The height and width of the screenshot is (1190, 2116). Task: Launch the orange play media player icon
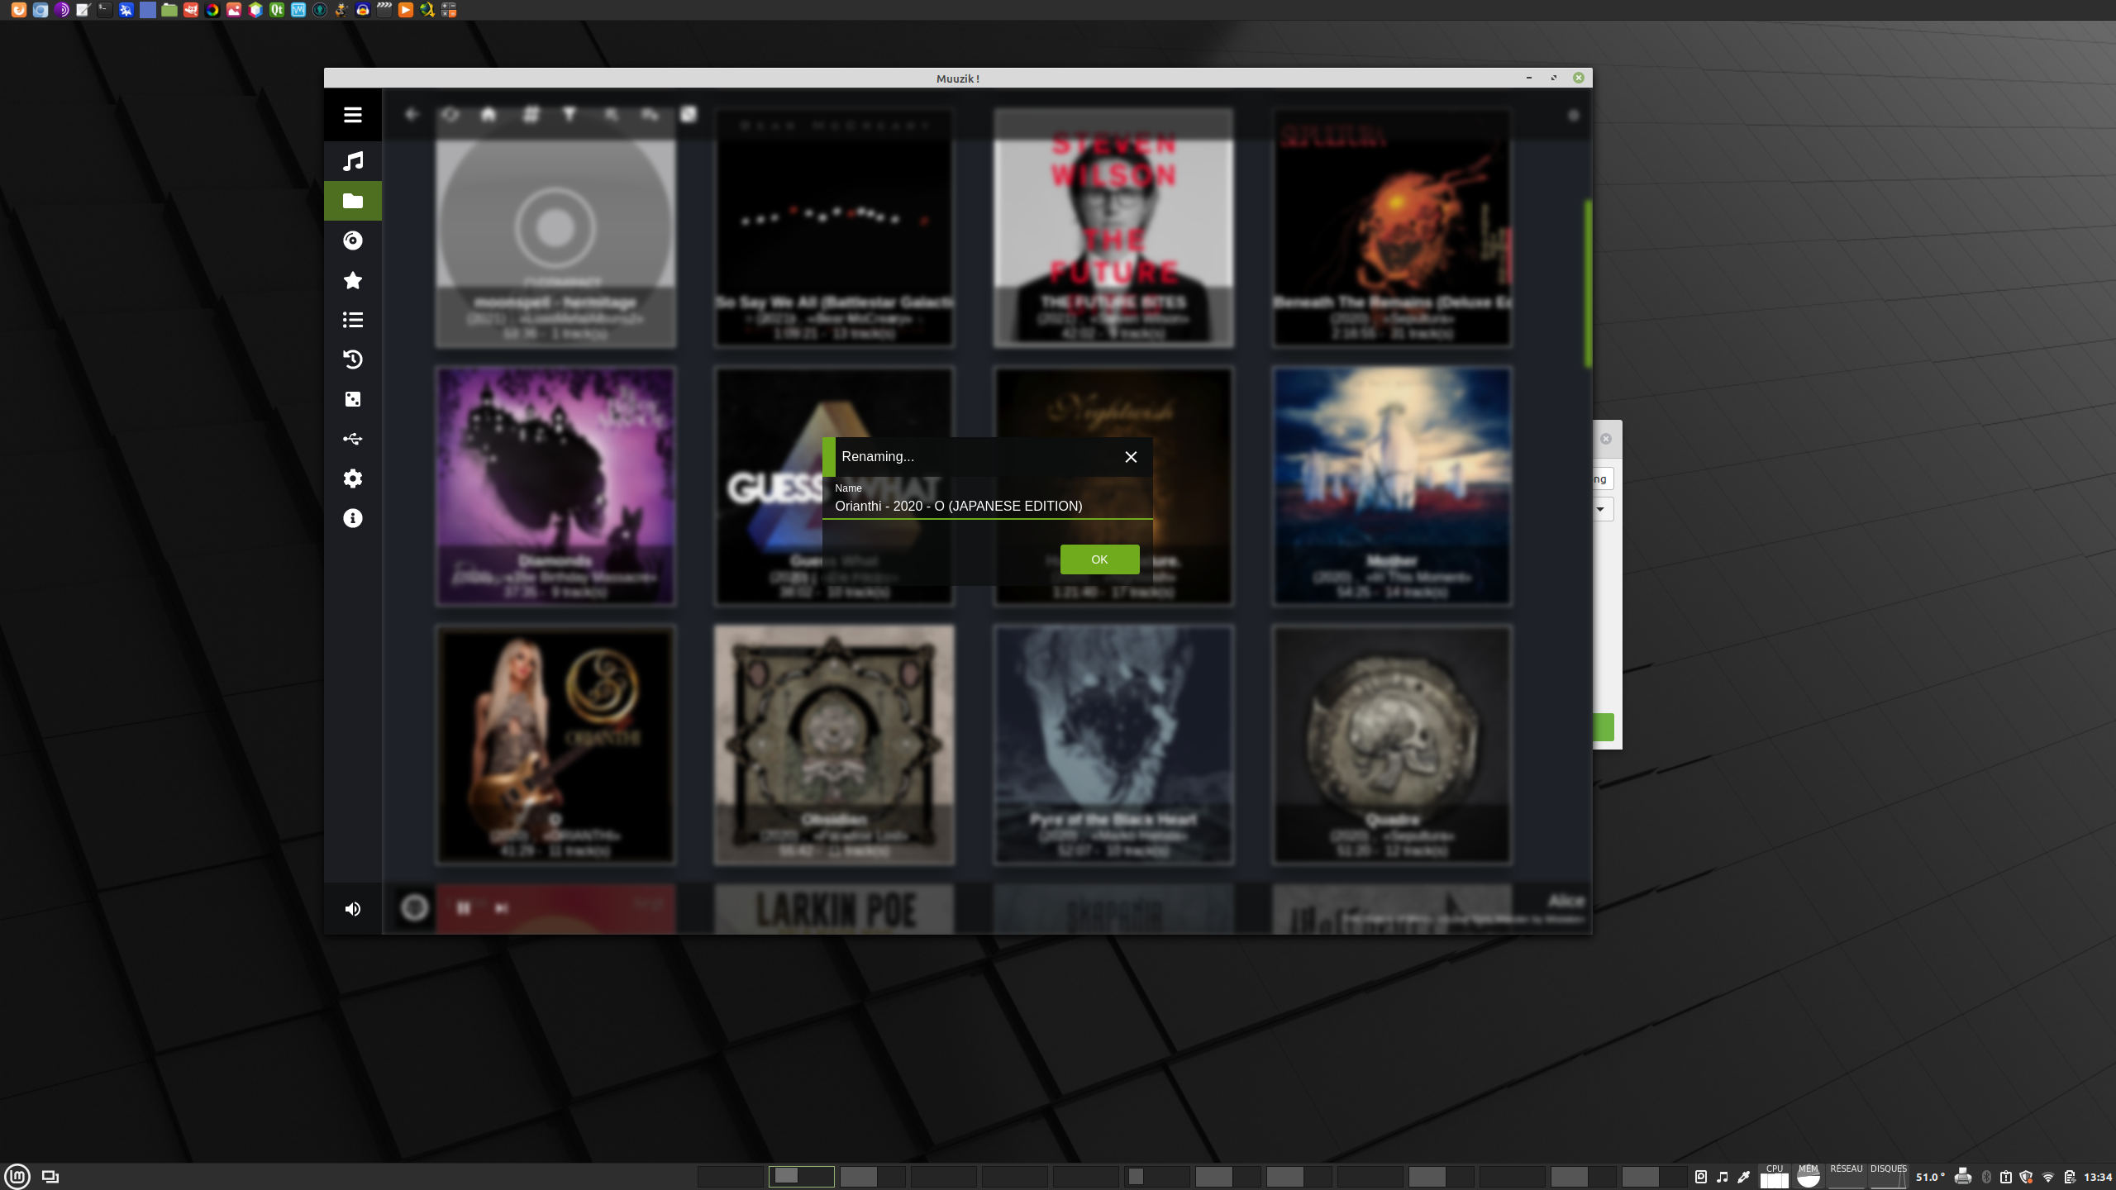[x=405, y=10]
